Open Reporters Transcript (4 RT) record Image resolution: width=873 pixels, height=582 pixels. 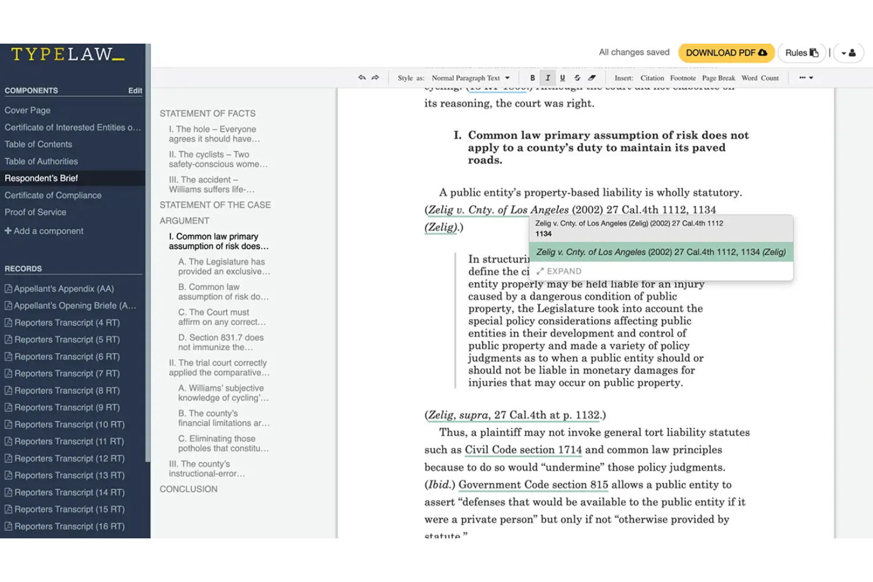[x=62, y=323]
